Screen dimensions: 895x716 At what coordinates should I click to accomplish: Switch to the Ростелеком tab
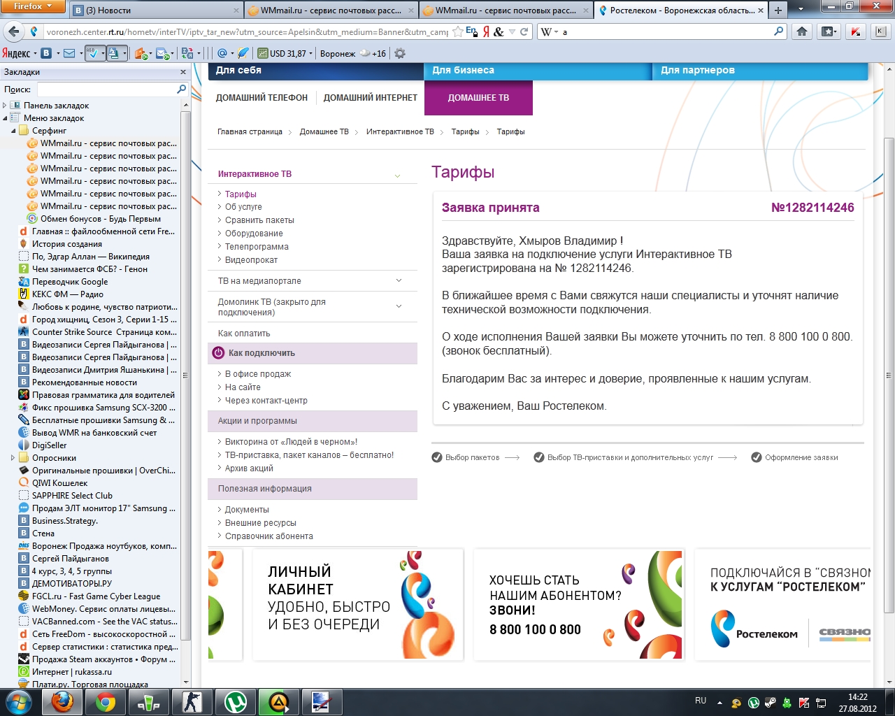click(681, 10)
